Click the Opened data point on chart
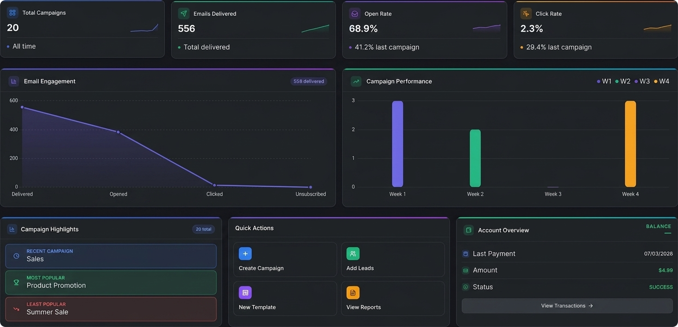 (118, 132)
